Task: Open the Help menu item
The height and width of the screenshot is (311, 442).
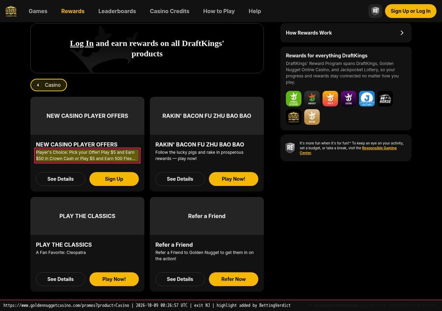Action: (255, 11)
